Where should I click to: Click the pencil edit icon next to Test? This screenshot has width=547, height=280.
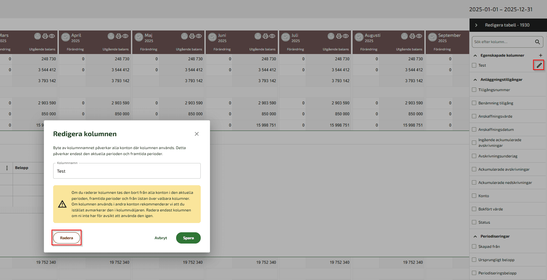point(539,65)
